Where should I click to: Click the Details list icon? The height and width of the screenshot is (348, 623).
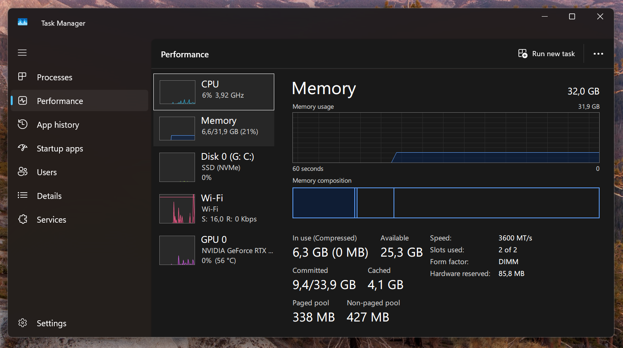[23, 195]
